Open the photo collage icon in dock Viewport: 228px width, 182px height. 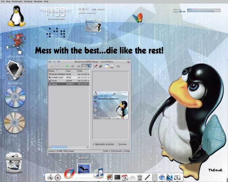point(110,177)
